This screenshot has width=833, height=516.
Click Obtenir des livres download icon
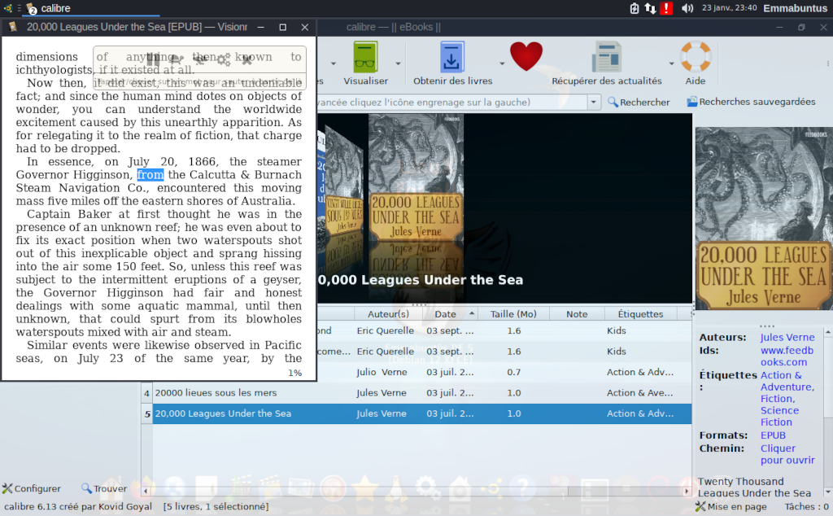[x=452, y=58]
